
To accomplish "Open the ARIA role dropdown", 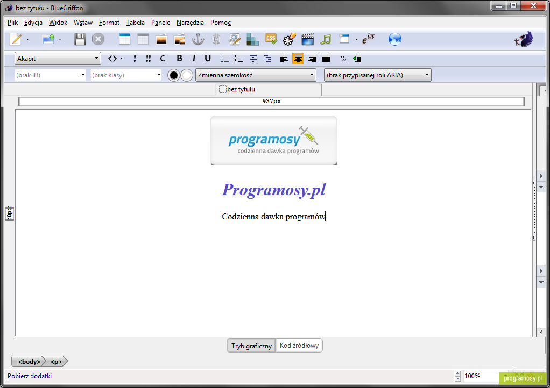I will tap(378, 75).
